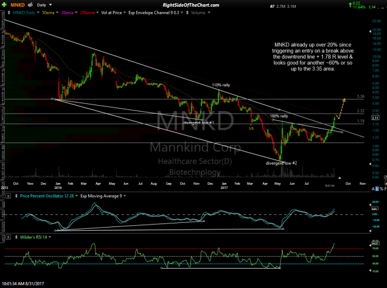The height and width of the screenshot is (288, 387).
Task: Click the yellow dashed projection arrow
Action: [340, 109]
